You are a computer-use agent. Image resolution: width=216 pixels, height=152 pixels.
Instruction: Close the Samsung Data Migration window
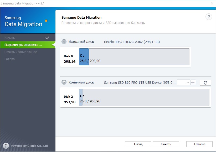coord(212,3)
